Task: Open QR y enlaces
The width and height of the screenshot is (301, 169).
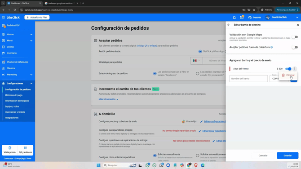Action: [x=25, y=150]
